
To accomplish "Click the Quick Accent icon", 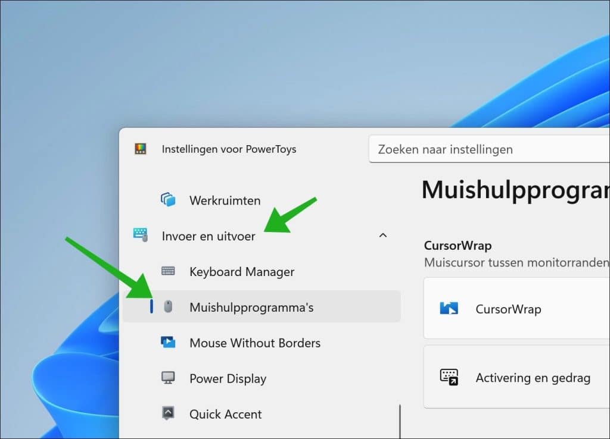I will tap(168, 413).
